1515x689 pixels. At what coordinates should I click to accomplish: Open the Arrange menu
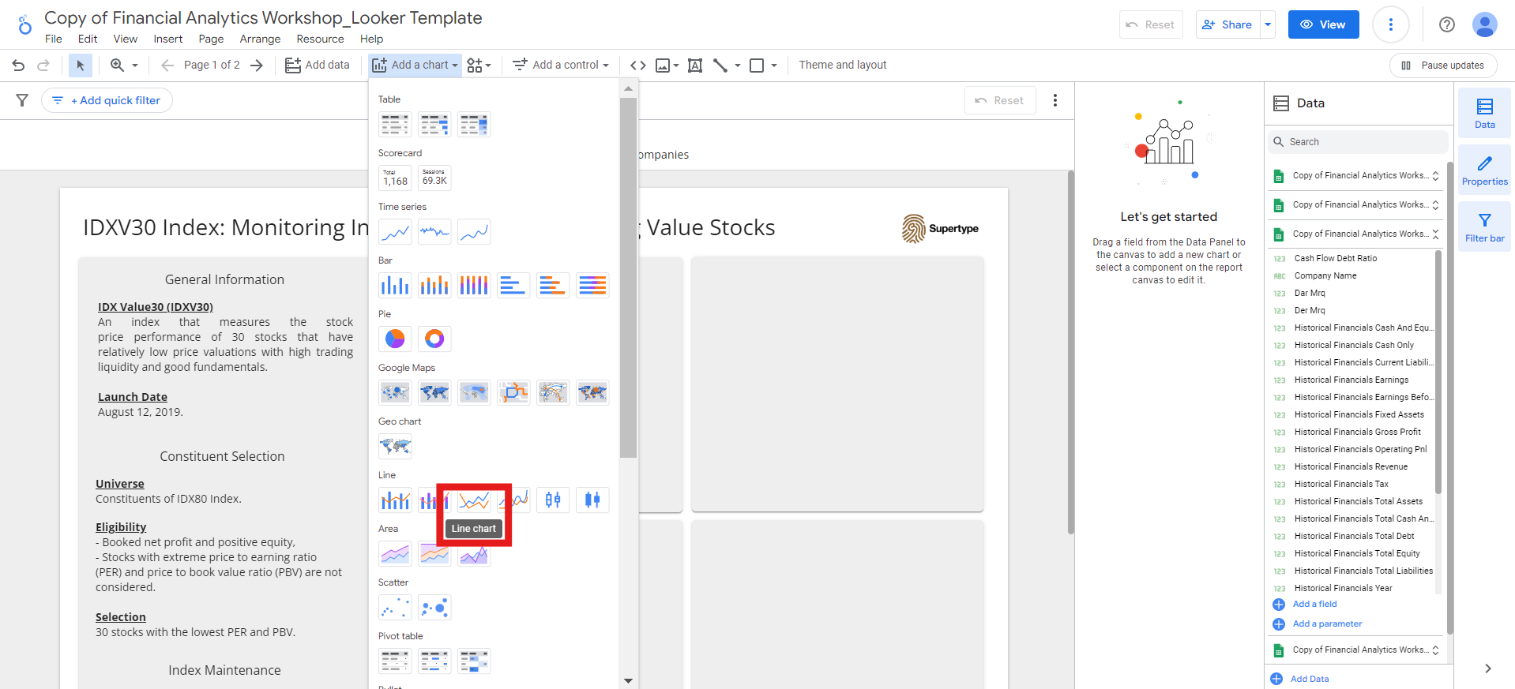(260, 39)
